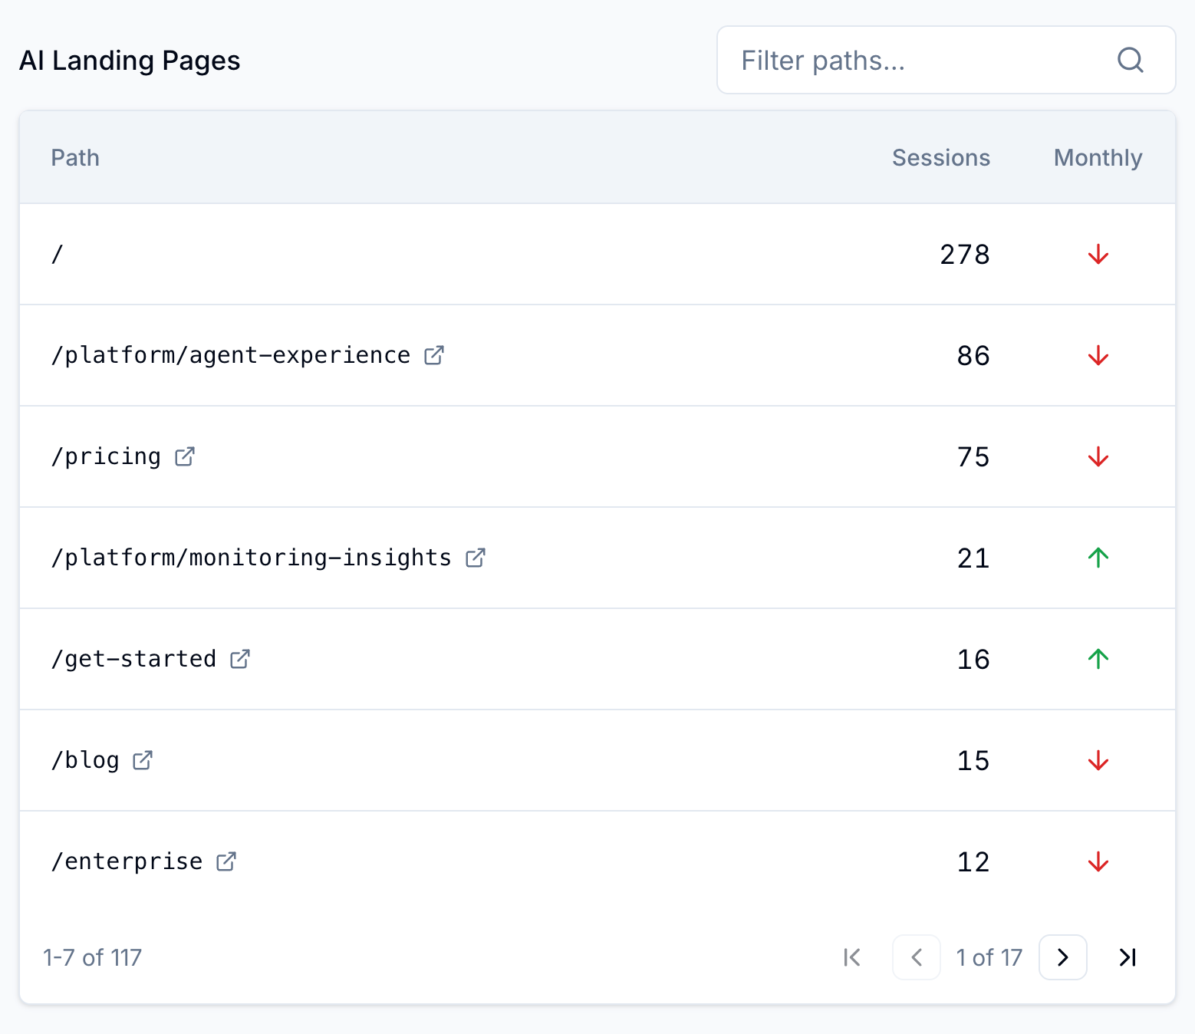Open /platform/monitoring-insights via its external link icon
This screenshot has width=1195, height=1034.
[x=476, y=558]
